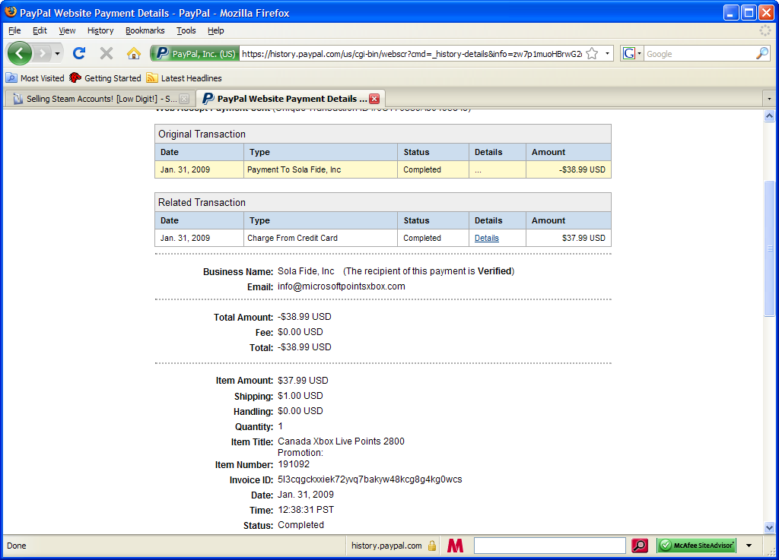Click the info@microsoftpointsxbox.com email text
This screenshot has height=560, width=779.
(x=342, y=286)
